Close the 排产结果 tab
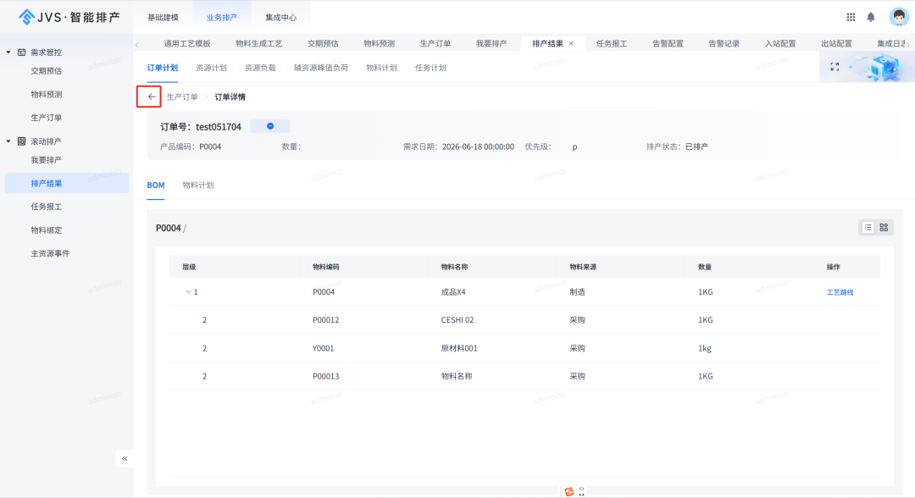 [571, 43]
